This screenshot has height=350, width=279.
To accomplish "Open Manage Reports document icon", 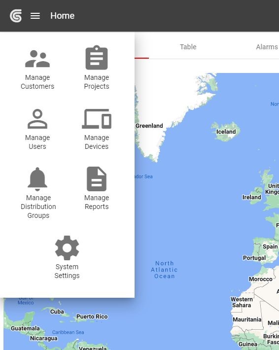I will click(97, 179).
